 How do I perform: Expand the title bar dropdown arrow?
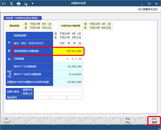click(x=33, y=4)
